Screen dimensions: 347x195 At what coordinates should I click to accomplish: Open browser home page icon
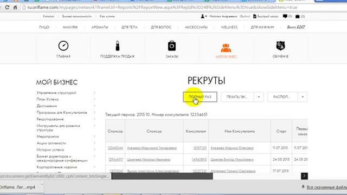[x=15, y=7]
